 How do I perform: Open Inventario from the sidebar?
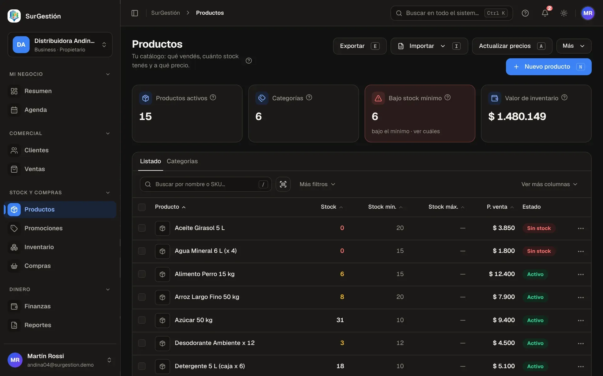(60, 247)
